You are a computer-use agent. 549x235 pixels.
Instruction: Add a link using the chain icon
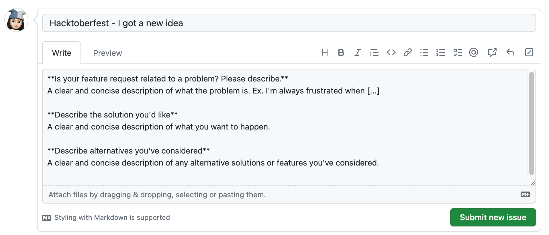point(407,53)
